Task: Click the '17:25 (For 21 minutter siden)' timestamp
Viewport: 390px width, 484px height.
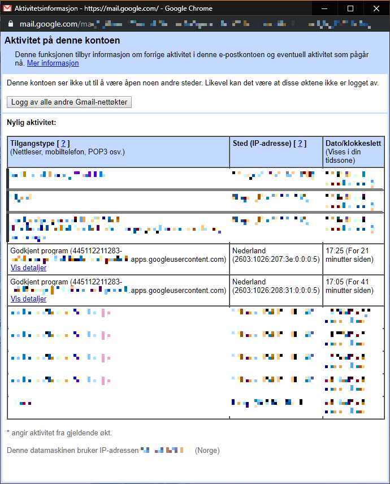Action: click(x=349, y=255)
